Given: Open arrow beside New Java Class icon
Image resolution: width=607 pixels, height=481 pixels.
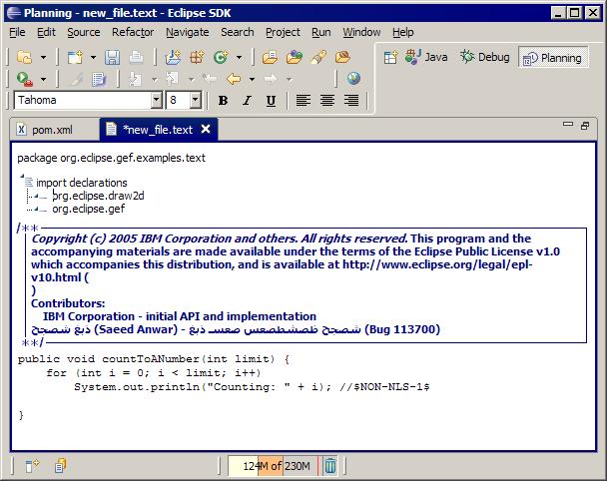Looking at the screenshot, I should point(240,58).
